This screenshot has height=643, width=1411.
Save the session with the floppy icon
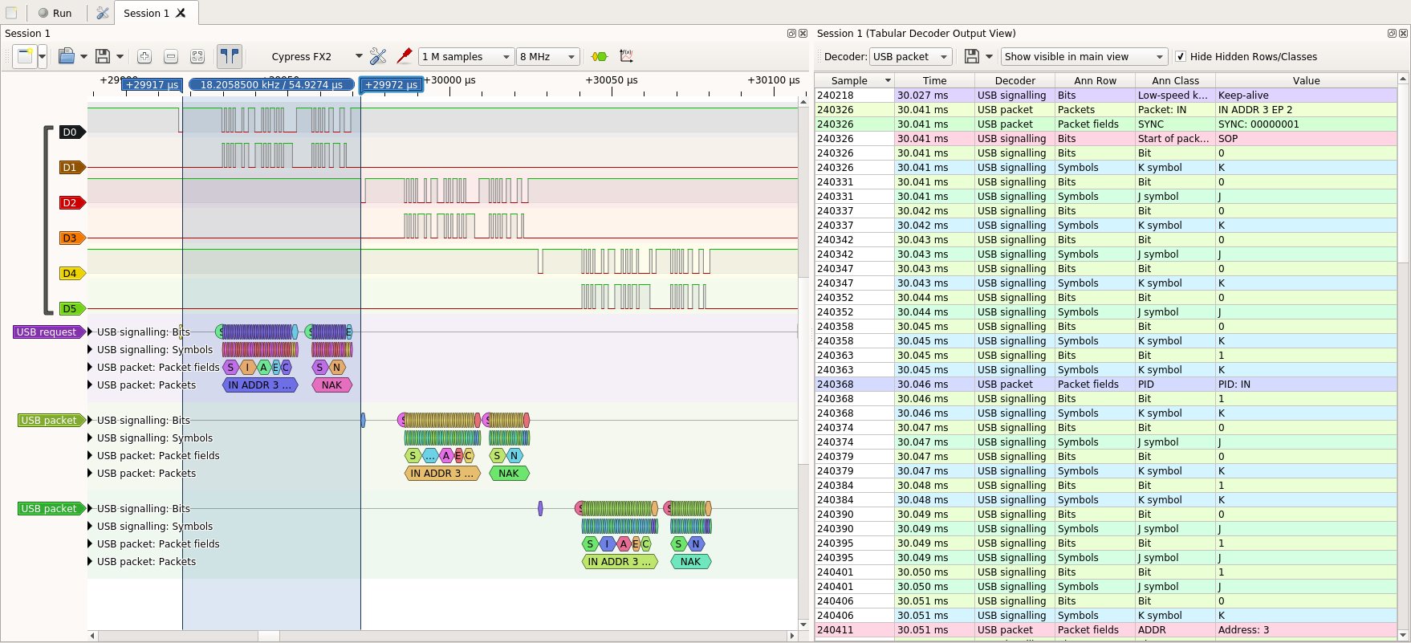pos(102,56)
